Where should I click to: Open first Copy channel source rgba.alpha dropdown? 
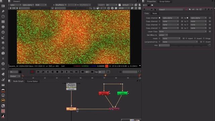[171, 18]
